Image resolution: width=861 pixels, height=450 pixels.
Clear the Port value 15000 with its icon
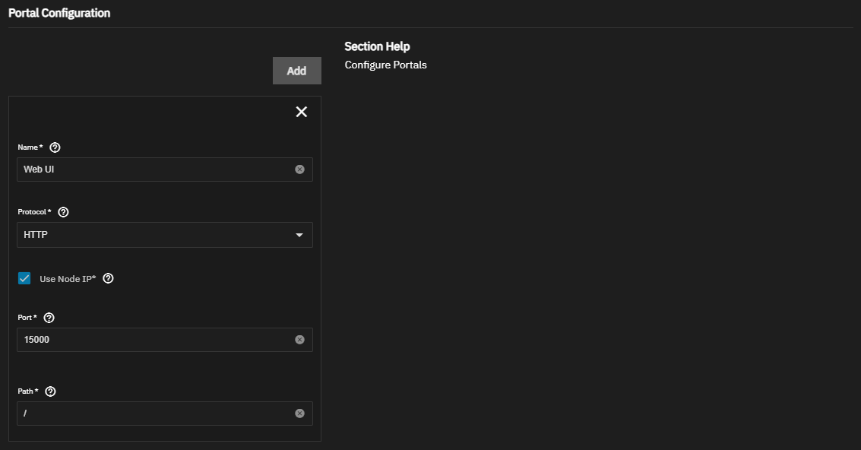299,340
